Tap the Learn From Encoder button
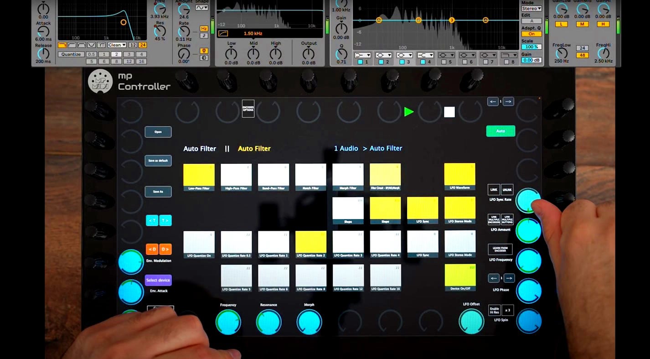Screen dimensions: 650x359 click(500, 249)
